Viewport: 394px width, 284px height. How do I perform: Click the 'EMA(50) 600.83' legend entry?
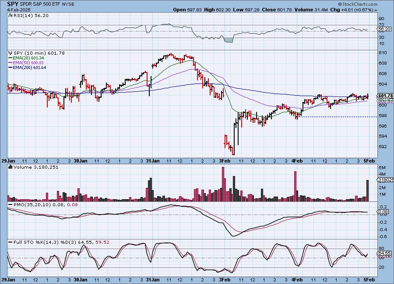point(28,63)
